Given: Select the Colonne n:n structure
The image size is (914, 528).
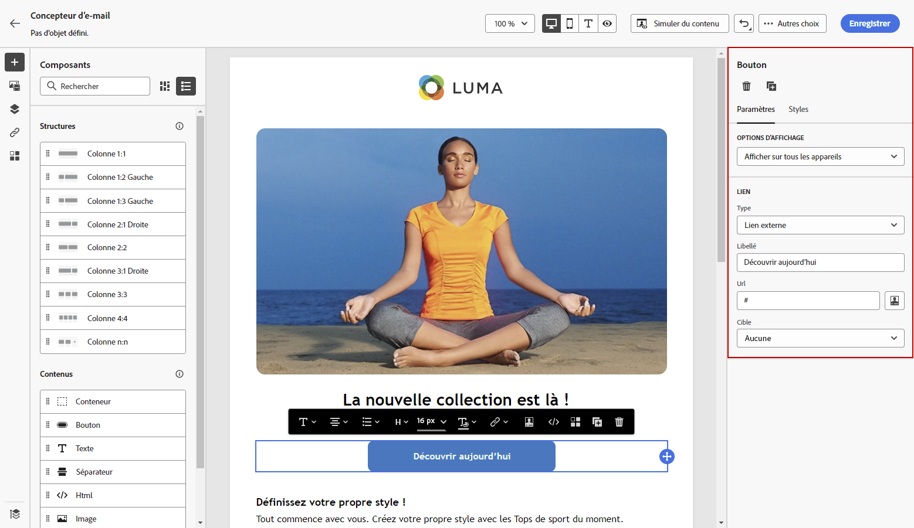Looking at the screenshot, I should coord(113,342).
